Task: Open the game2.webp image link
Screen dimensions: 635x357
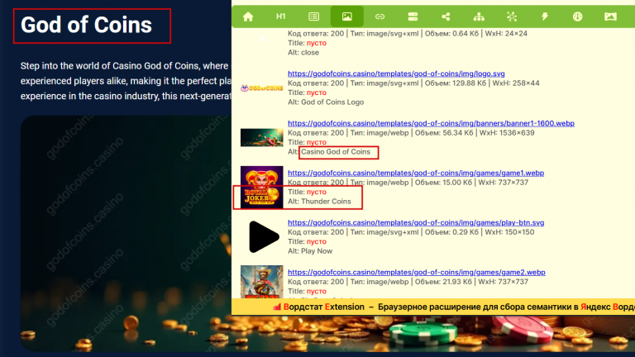Action: tap(417, 273)
